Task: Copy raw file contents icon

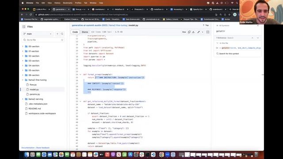Action: [x=189, y=32]
